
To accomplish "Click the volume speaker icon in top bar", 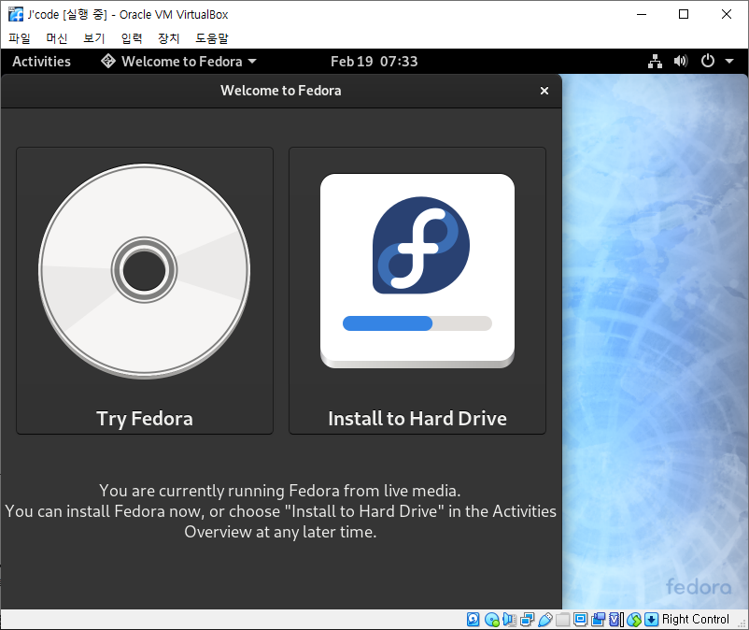I will point(681,61).
